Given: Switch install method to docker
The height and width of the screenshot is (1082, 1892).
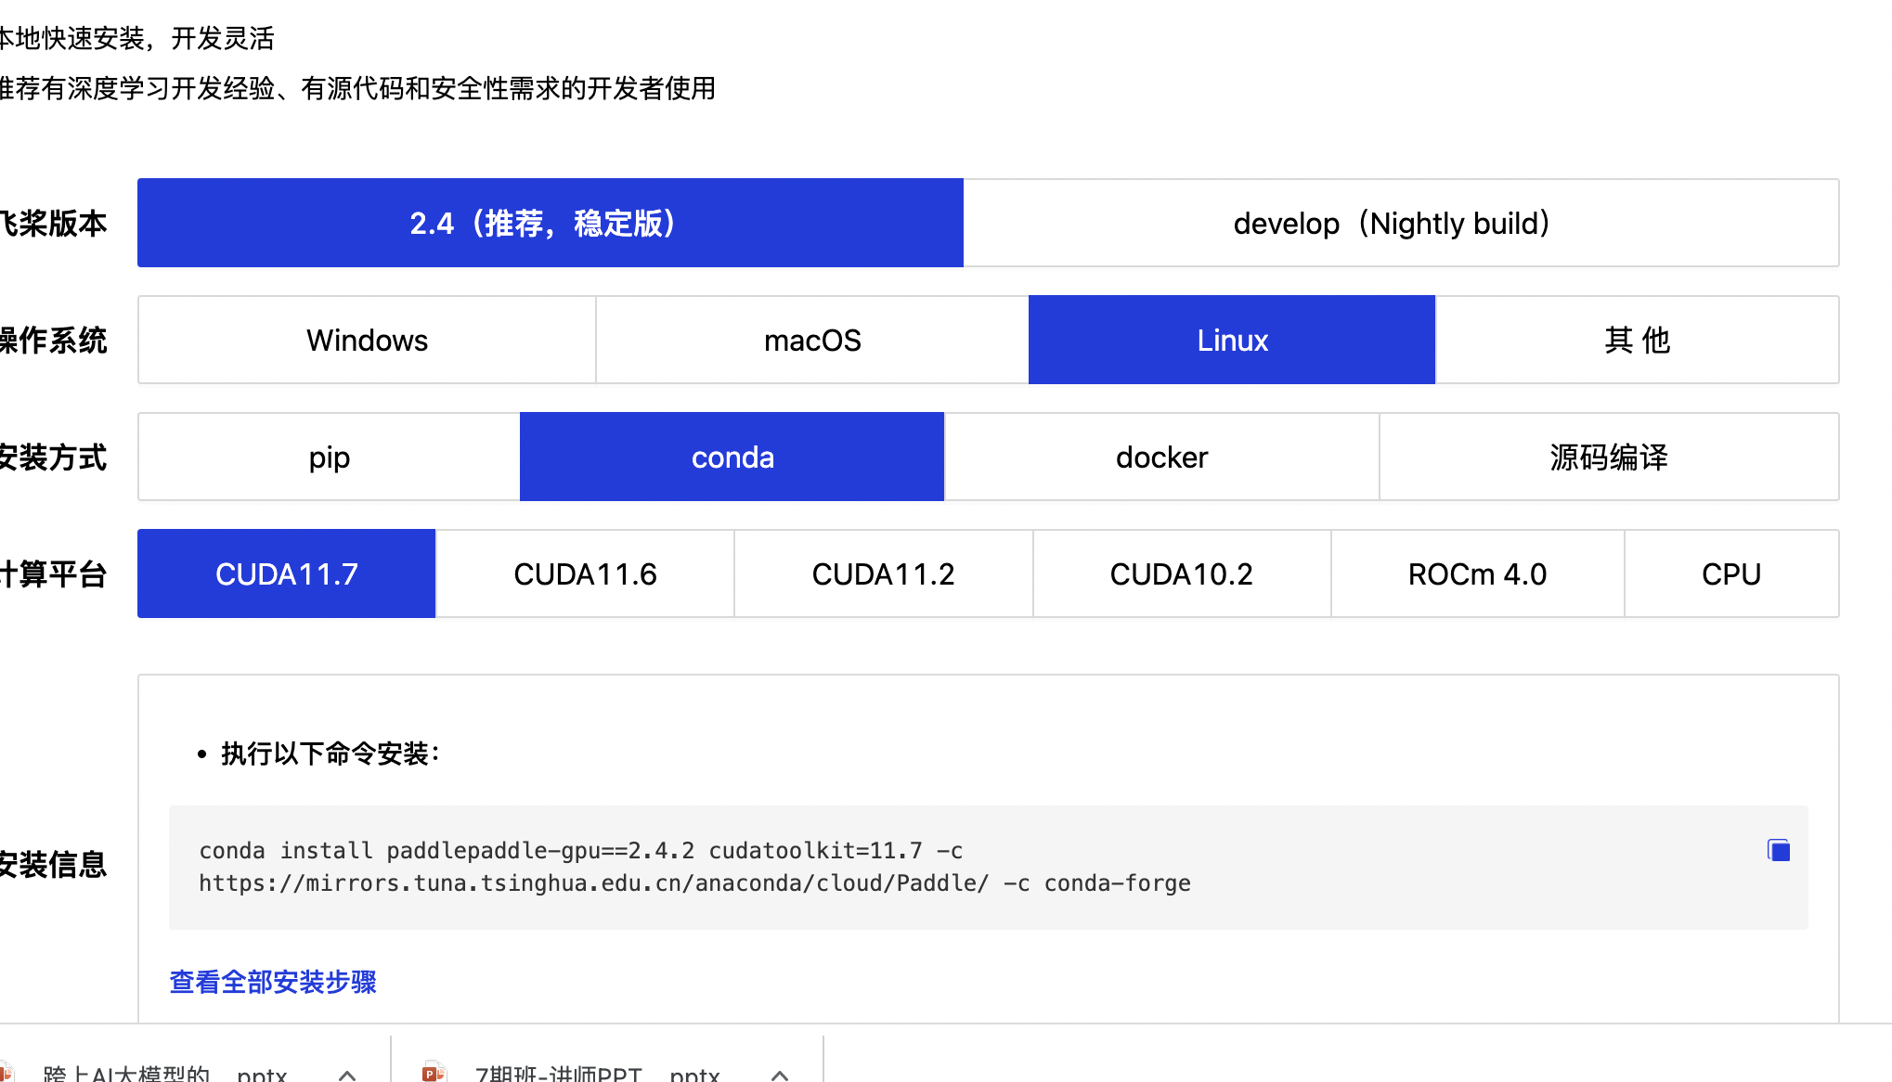Looking at the screenshot, I should (1160, 457).
